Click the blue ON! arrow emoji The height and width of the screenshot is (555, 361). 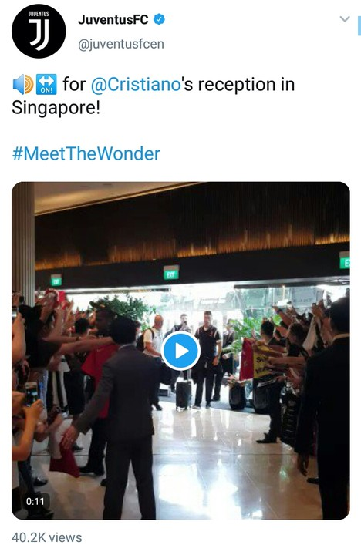[46, 85]
